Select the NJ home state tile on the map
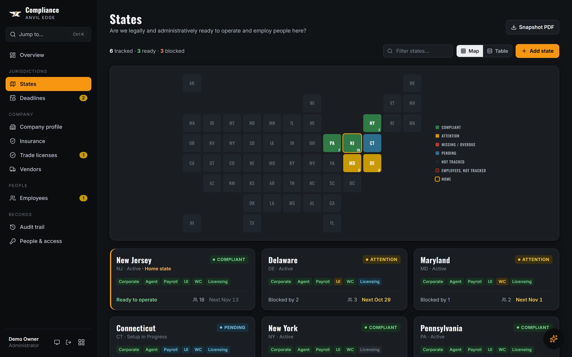The image size is (572, 357). pos(352,143)
